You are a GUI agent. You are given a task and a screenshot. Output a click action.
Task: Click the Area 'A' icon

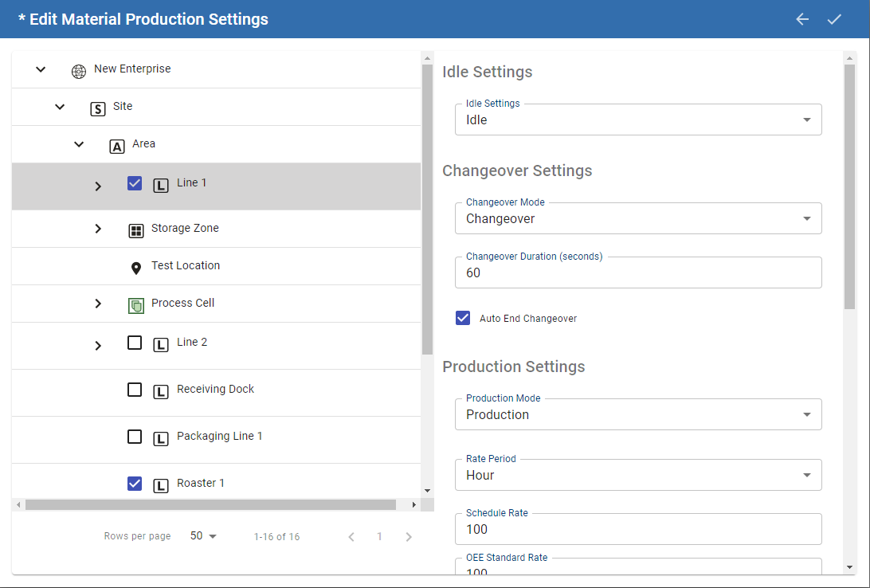(x=117, y=147)
